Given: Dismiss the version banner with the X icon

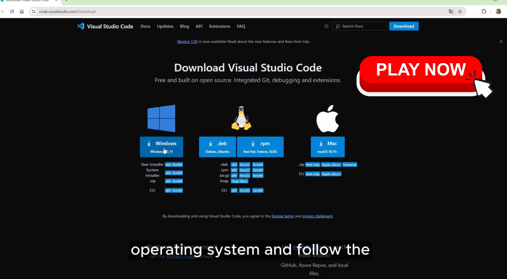Looking at the screenshot, I should pyautogui.click(x=501, y=42).
